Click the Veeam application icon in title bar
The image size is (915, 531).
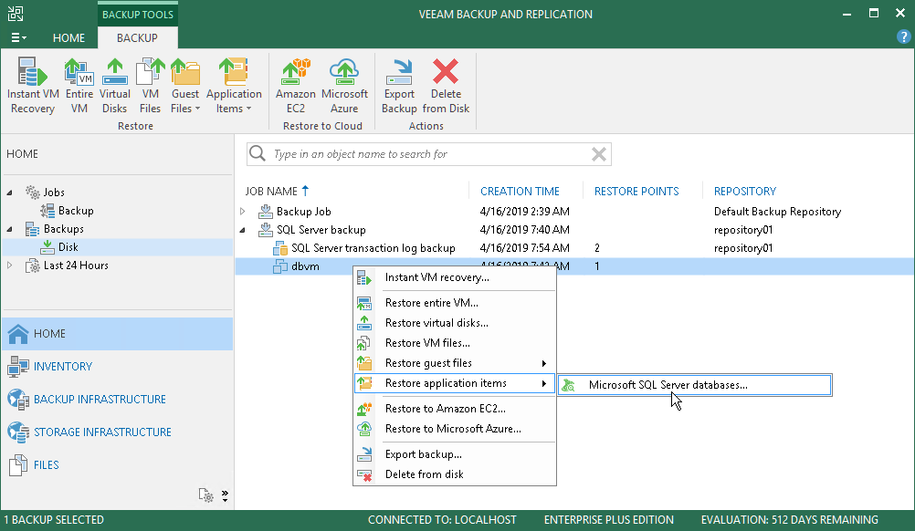click(x=16, y=14)
